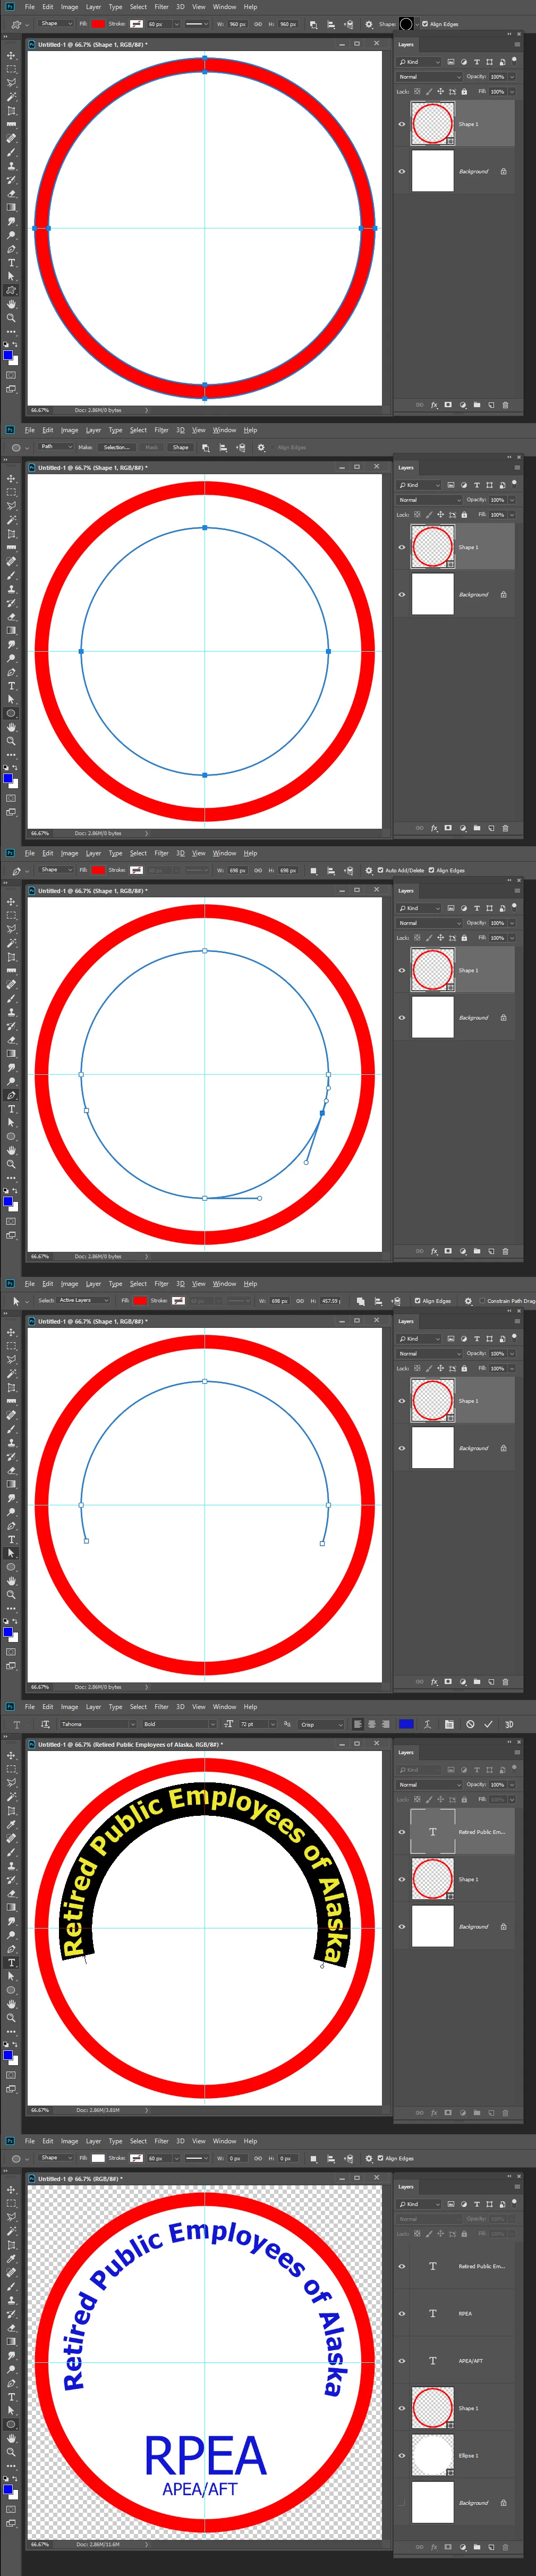Click new group folder icon below Ellipse 1 layers list

477,2547
